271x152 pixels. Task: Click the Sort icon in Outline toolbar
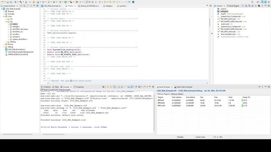pos(246,6)
